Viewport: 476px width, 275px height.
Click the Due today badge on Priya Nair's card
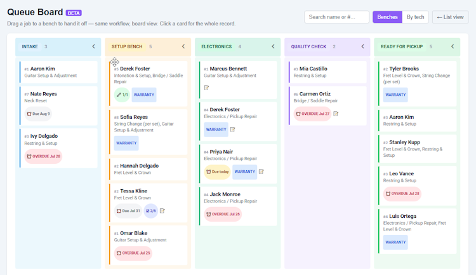point(217,171)
